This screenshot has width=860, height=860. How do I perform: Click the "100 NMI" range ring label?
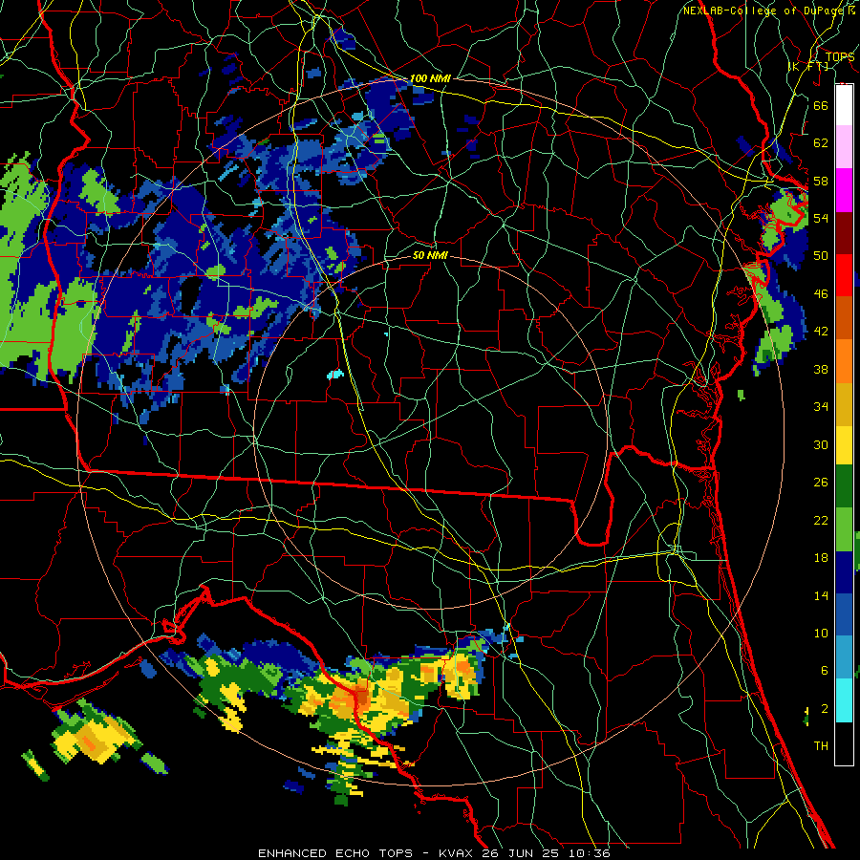click(x=430, y=78)
